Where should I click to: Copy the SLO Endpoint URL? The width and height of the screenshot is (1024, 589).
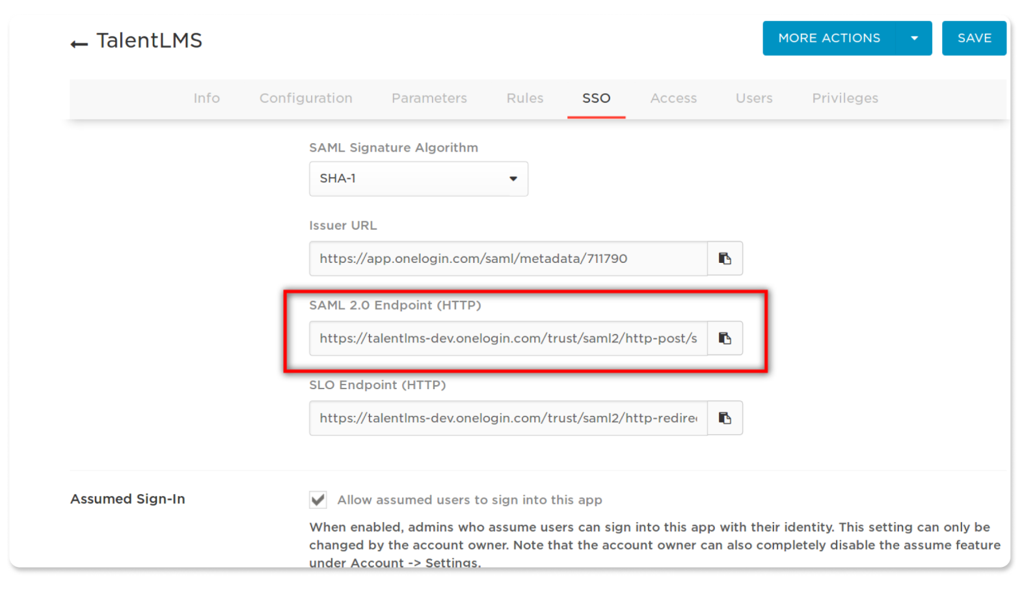tap(725, 418)
